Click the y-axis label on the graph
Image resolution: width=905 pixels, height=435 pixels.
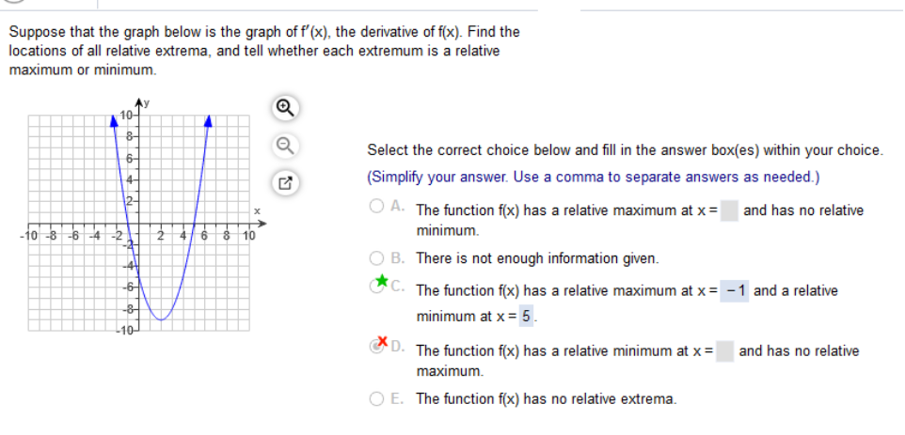(x=147, y=103)
